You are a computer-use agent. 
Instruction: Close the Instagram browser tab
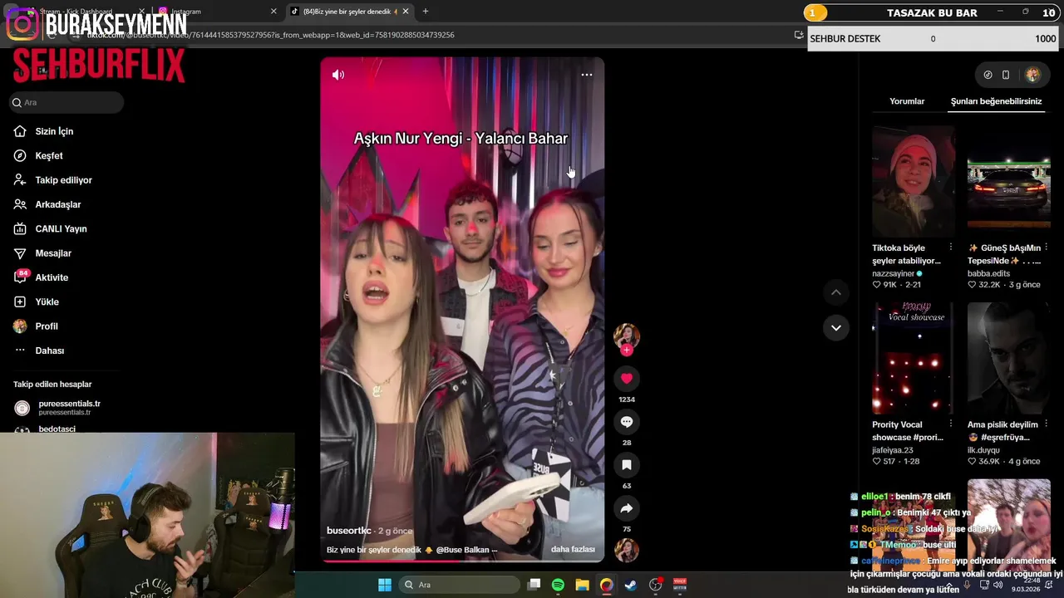[x=273, y=12]
